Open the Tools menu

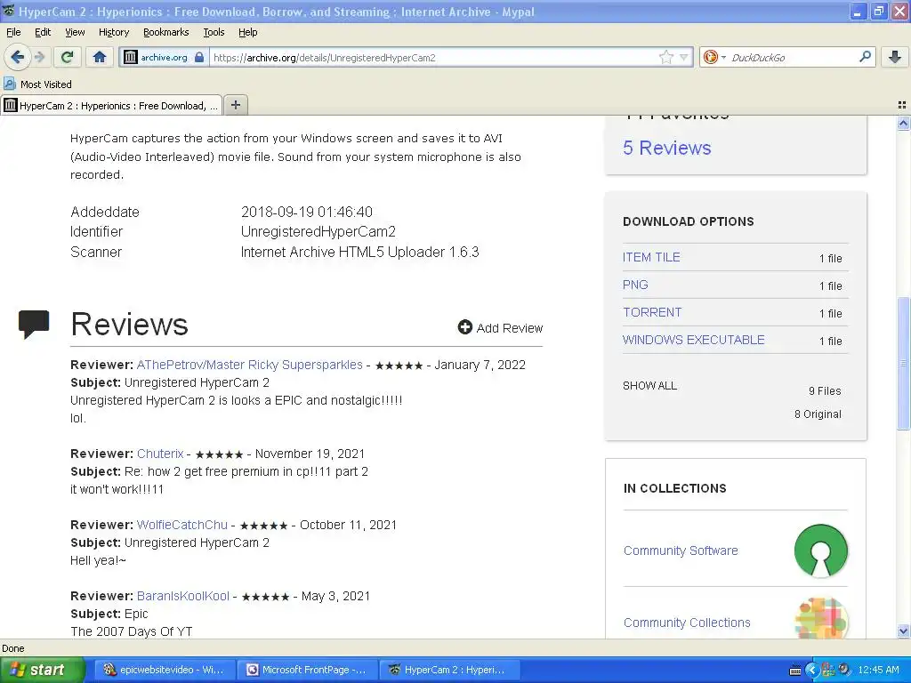pyautogui.click(x=214, y=32)
